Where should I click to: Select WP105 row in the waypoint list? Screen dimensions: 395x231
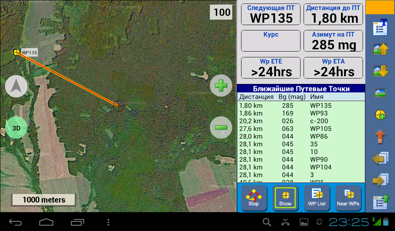(301, 129)
